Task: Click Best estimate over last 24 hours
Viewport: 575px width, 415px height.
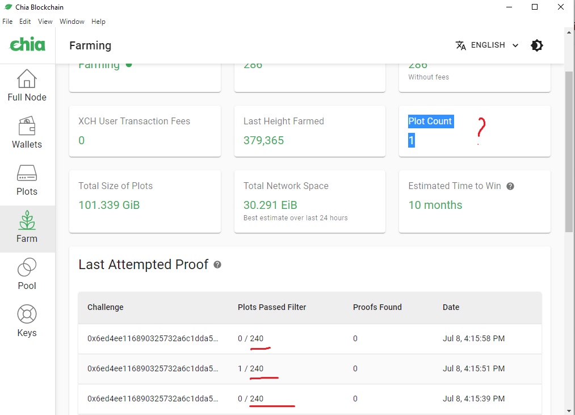Action: click(296, 217)
